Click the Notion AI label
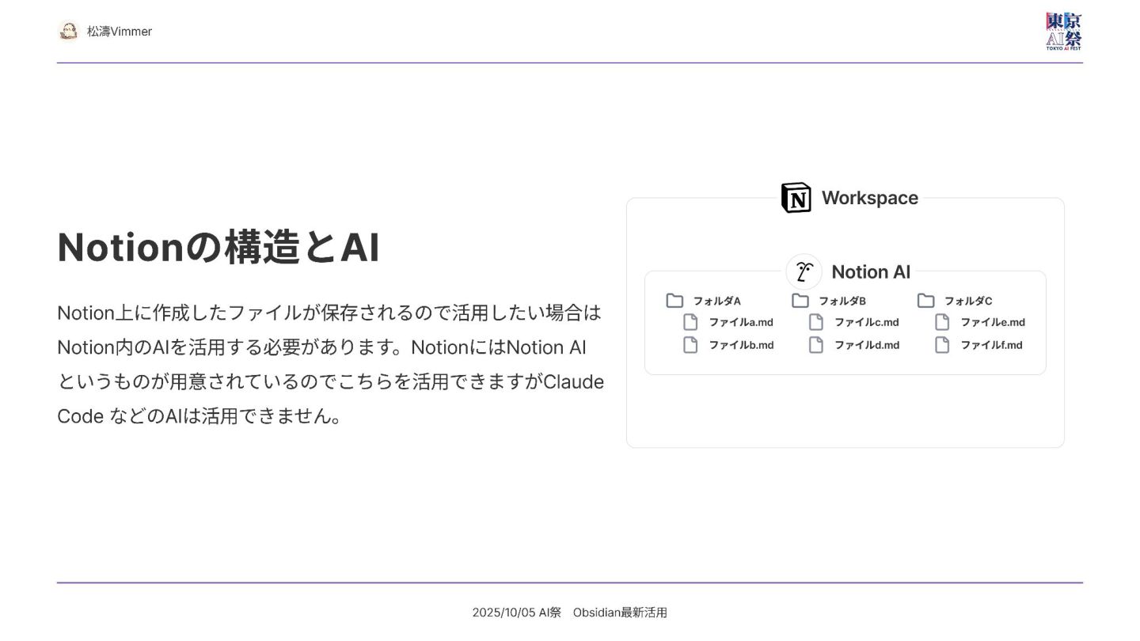 click(x=871, y=271)
